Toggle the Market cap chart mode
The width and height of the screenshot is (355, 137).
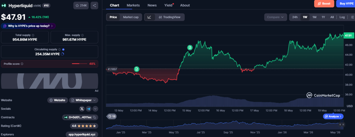tap(131, 17)
